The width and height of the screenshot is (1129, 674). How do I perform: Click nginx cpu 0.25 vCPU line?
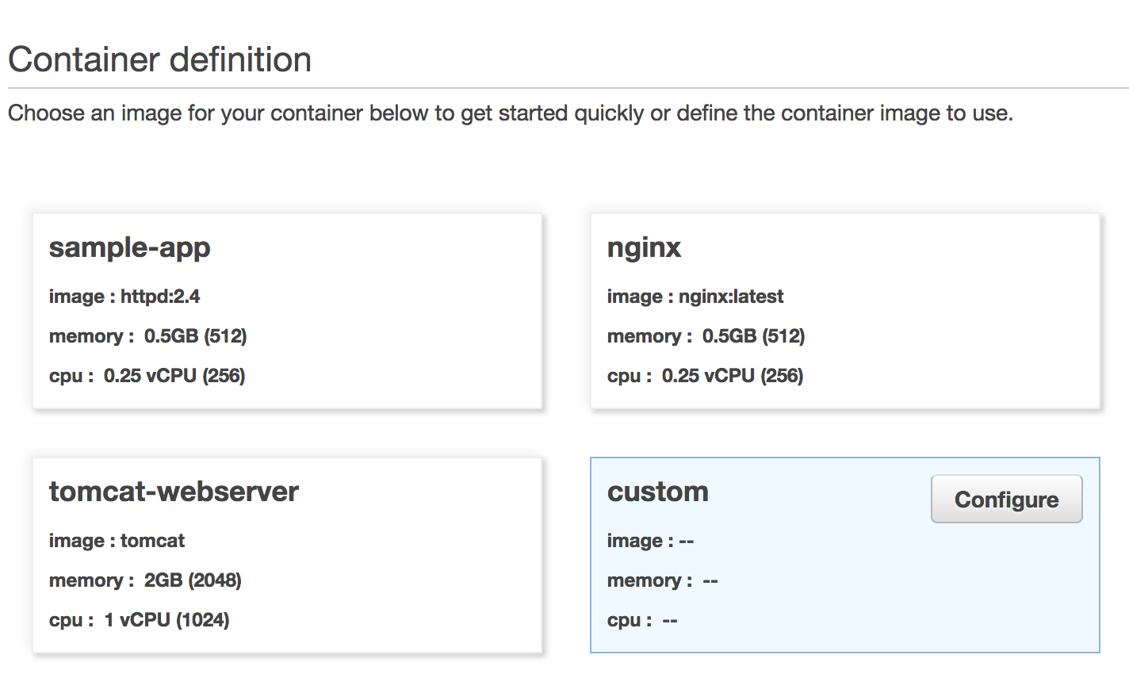click(x=705, y=376)
